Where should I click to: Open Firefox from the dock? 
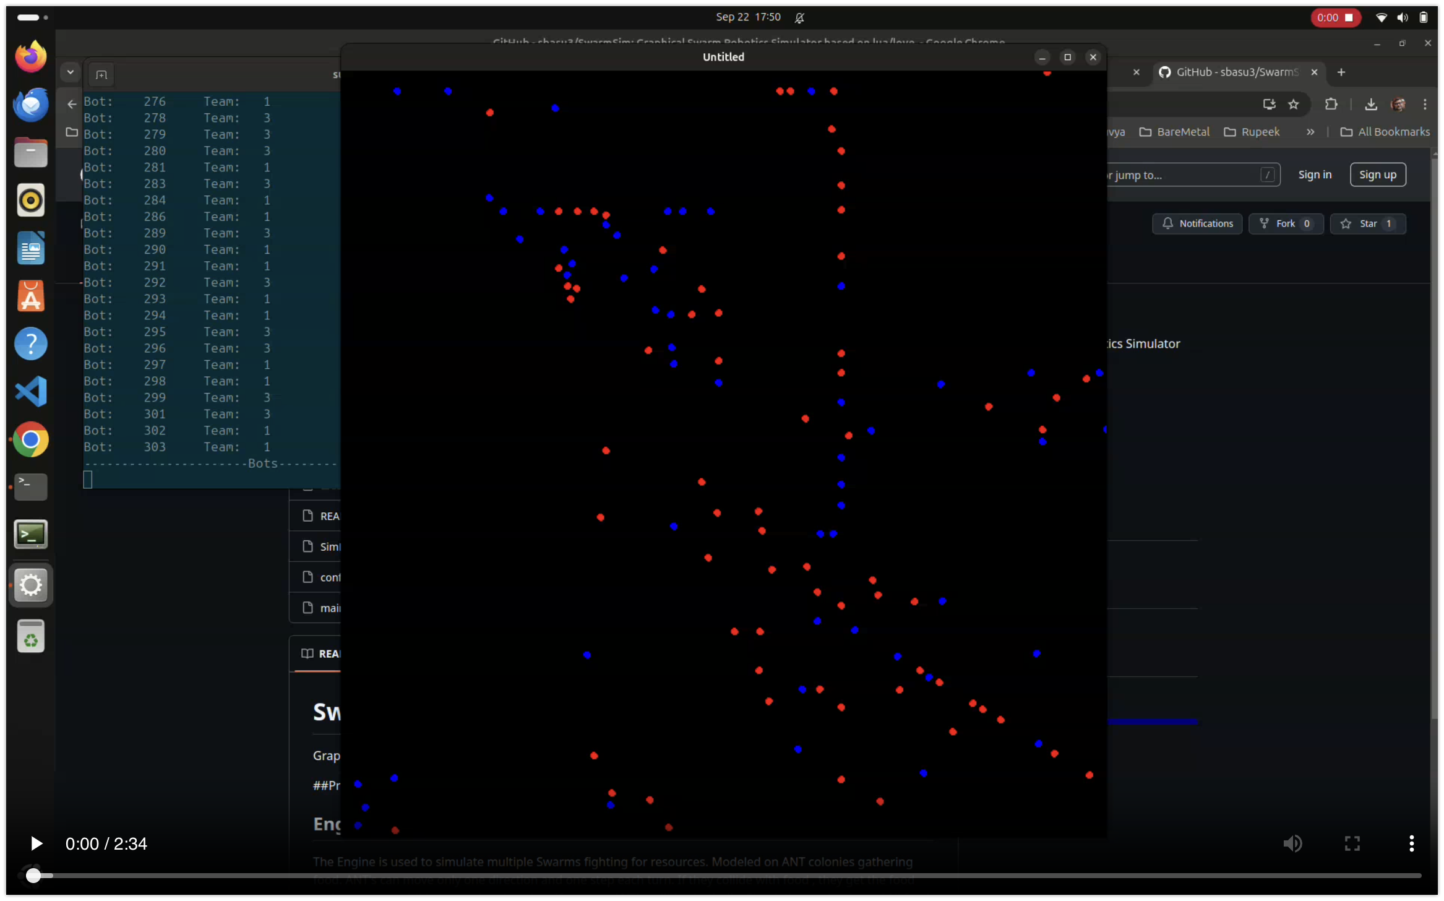(x=30, y=56)
